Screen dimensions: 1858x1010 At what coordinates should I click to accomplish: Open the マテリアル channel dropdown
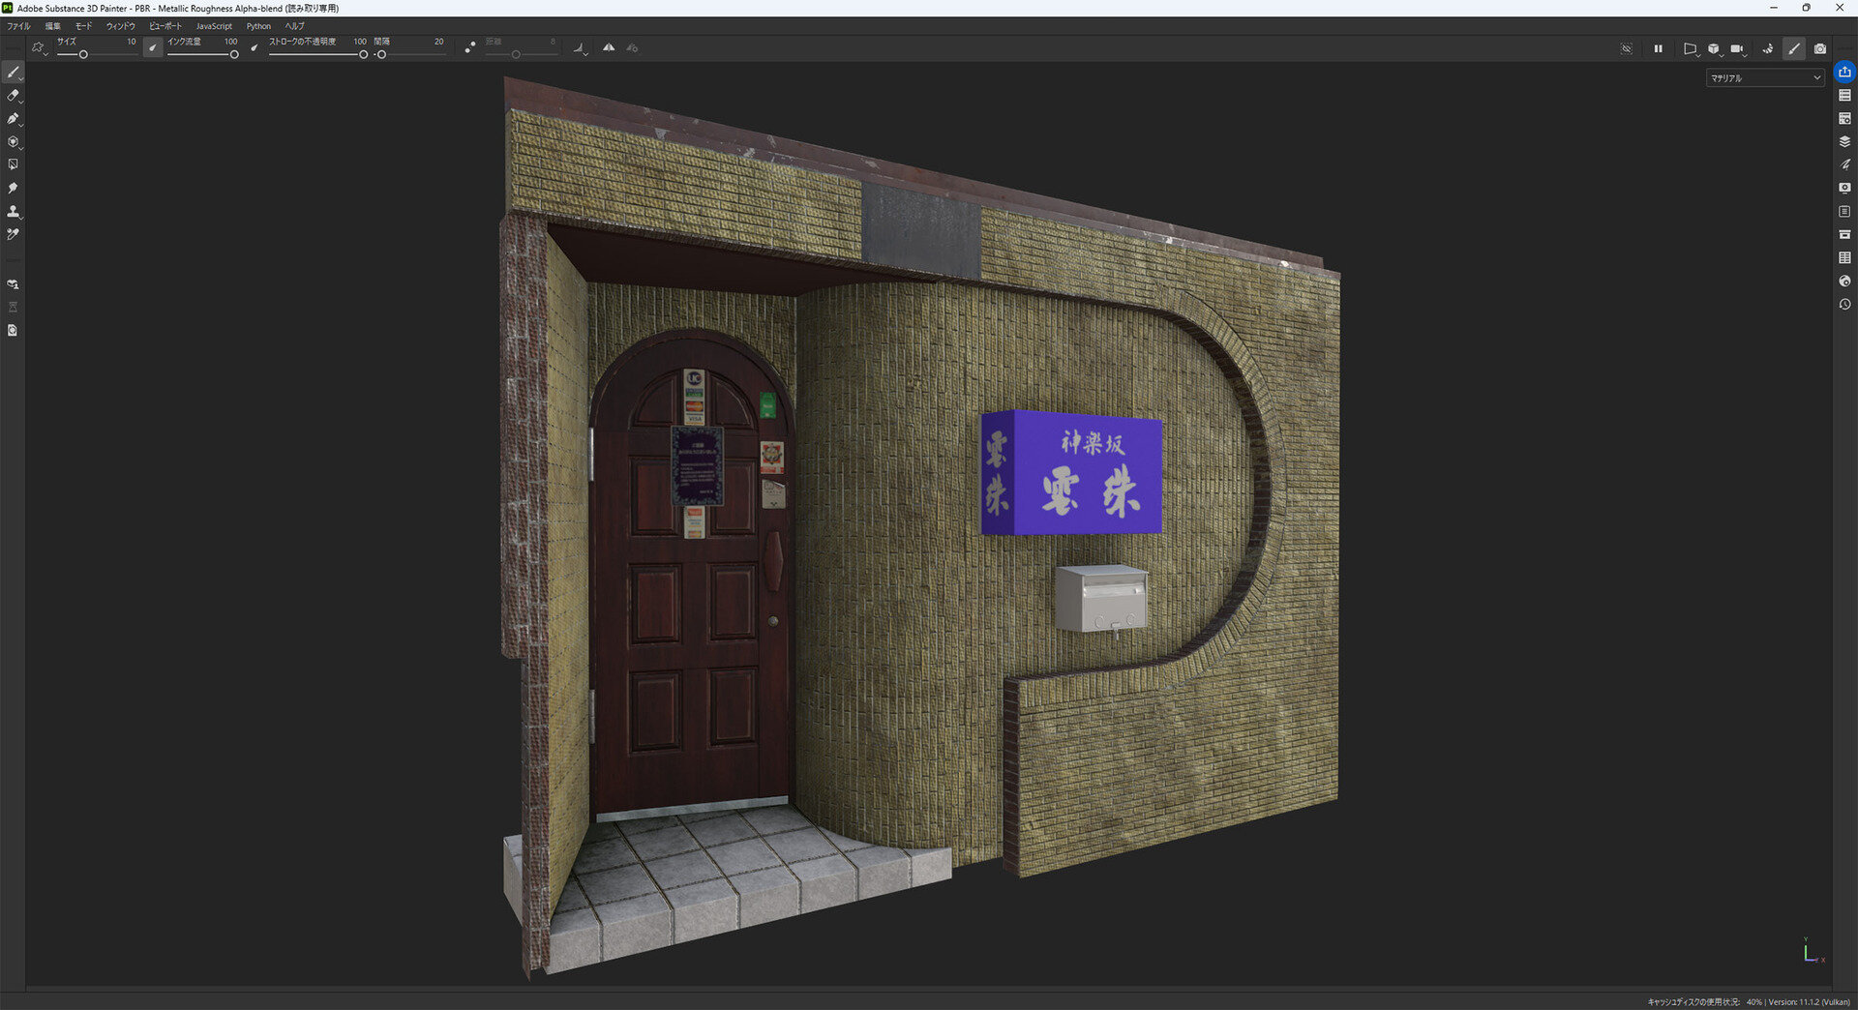coord(1764,78)
